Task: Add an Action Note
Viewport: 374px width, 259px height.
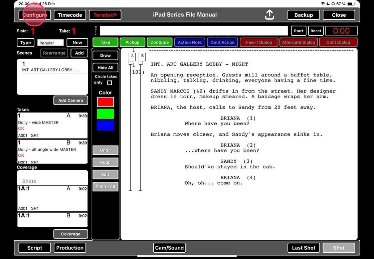Action: (x=190, y=42)
